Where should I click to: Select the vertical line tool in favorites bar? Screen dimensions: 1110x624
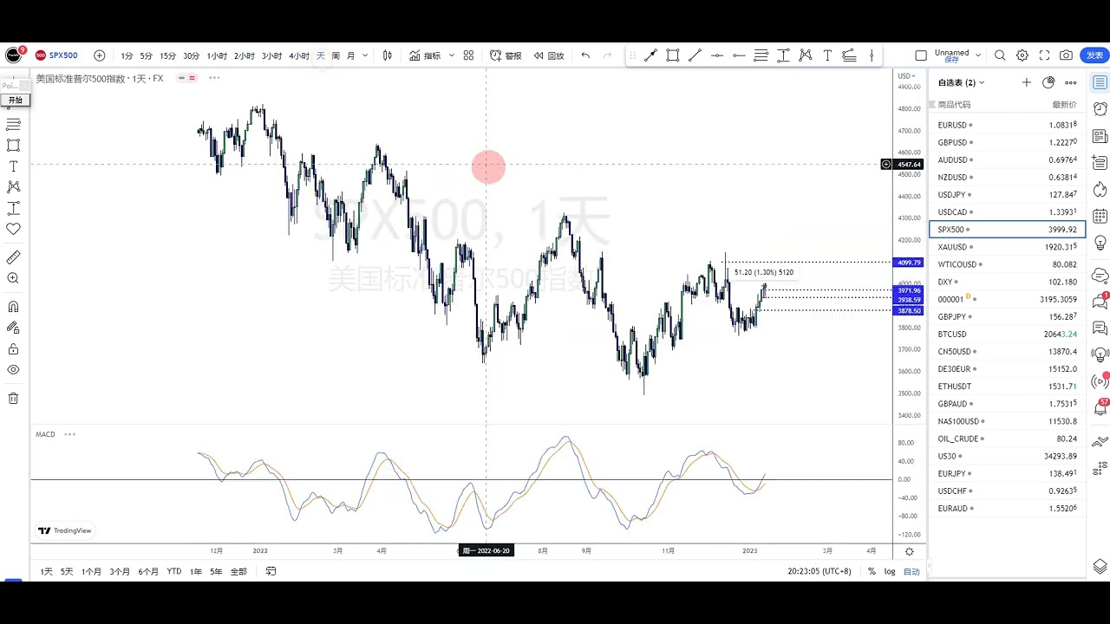pyautogui.click(x=872, y=55)
